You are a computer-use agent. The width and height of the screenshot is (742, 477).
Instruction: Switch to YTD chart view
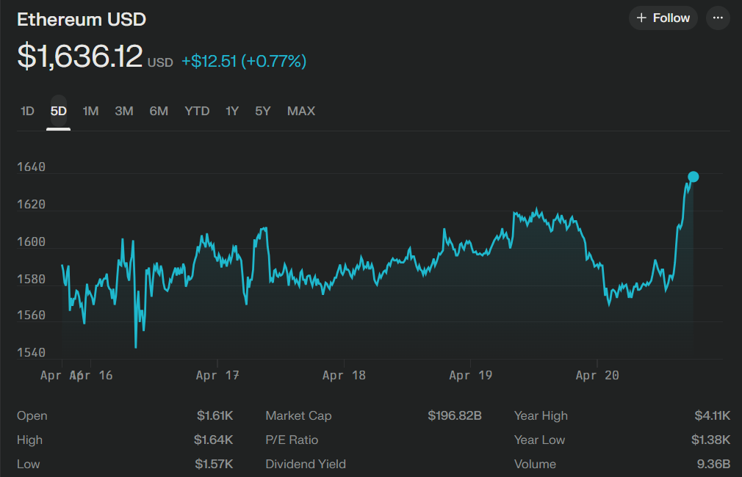click(x=197, y=112)
